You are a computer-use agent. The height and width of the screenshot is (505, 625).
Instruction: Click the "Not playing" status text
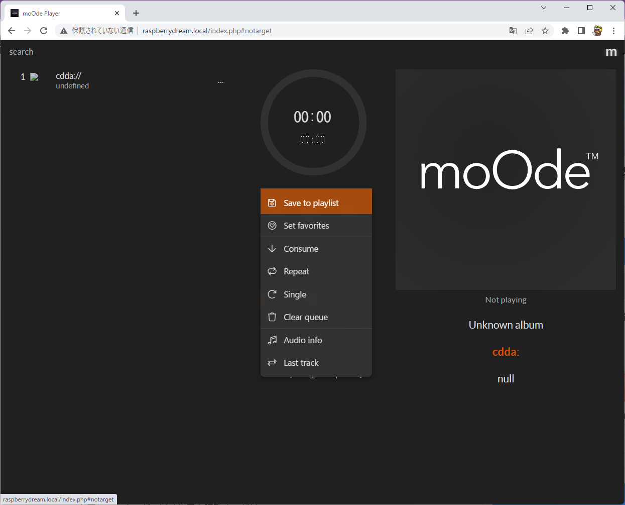(506, 300)
